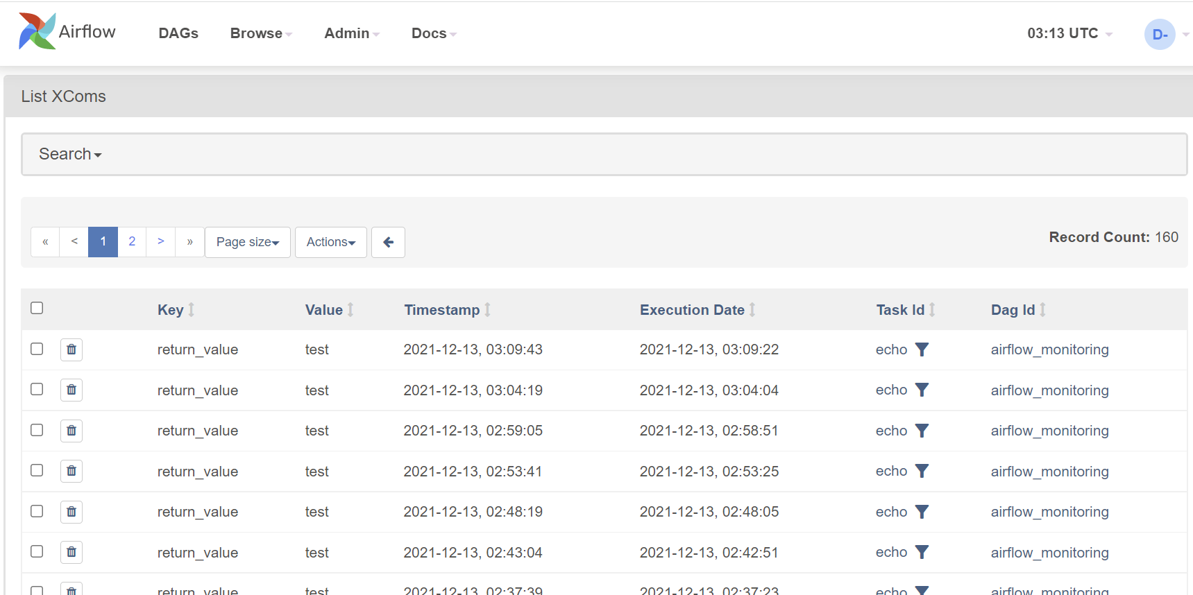Click the Key column header text
The width and height of the screenshot is (1193, 595).
(171, 310)
